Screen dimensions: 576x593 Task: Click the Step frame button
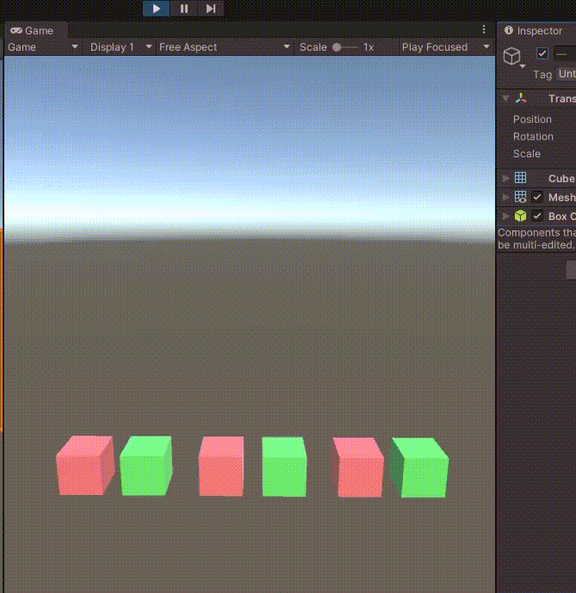211,9
